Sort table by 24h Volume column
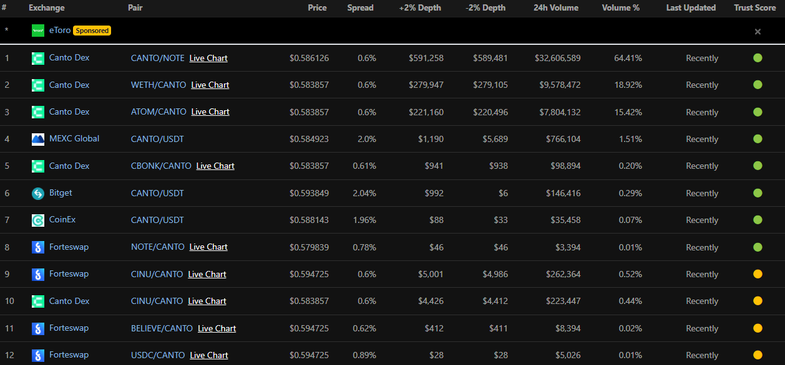The height and width of the screenshot is (365, 785). [556, 8]
